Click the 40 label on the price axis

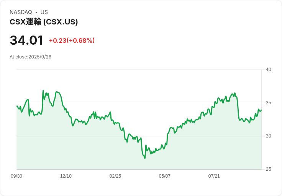[268, 70]
